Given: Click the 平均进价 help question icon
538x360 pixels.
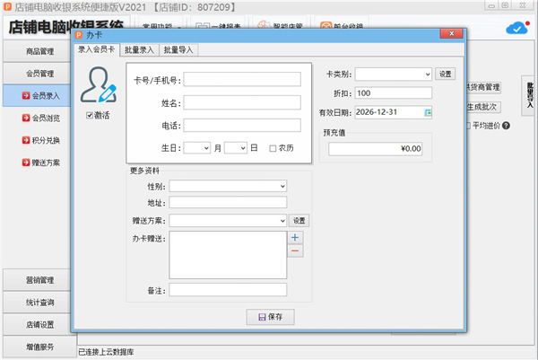Looking at the screenshot, I should pos(506,126).
